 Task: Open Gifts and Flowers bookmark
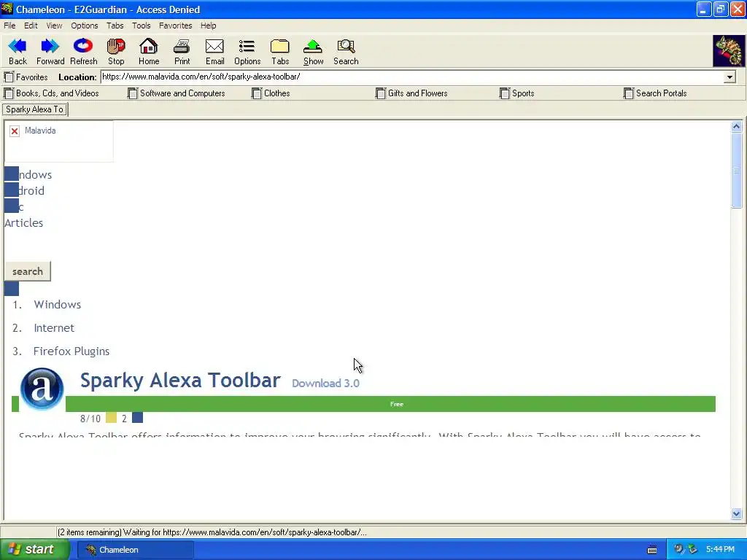pyautogui.click(x=411, y=93)
